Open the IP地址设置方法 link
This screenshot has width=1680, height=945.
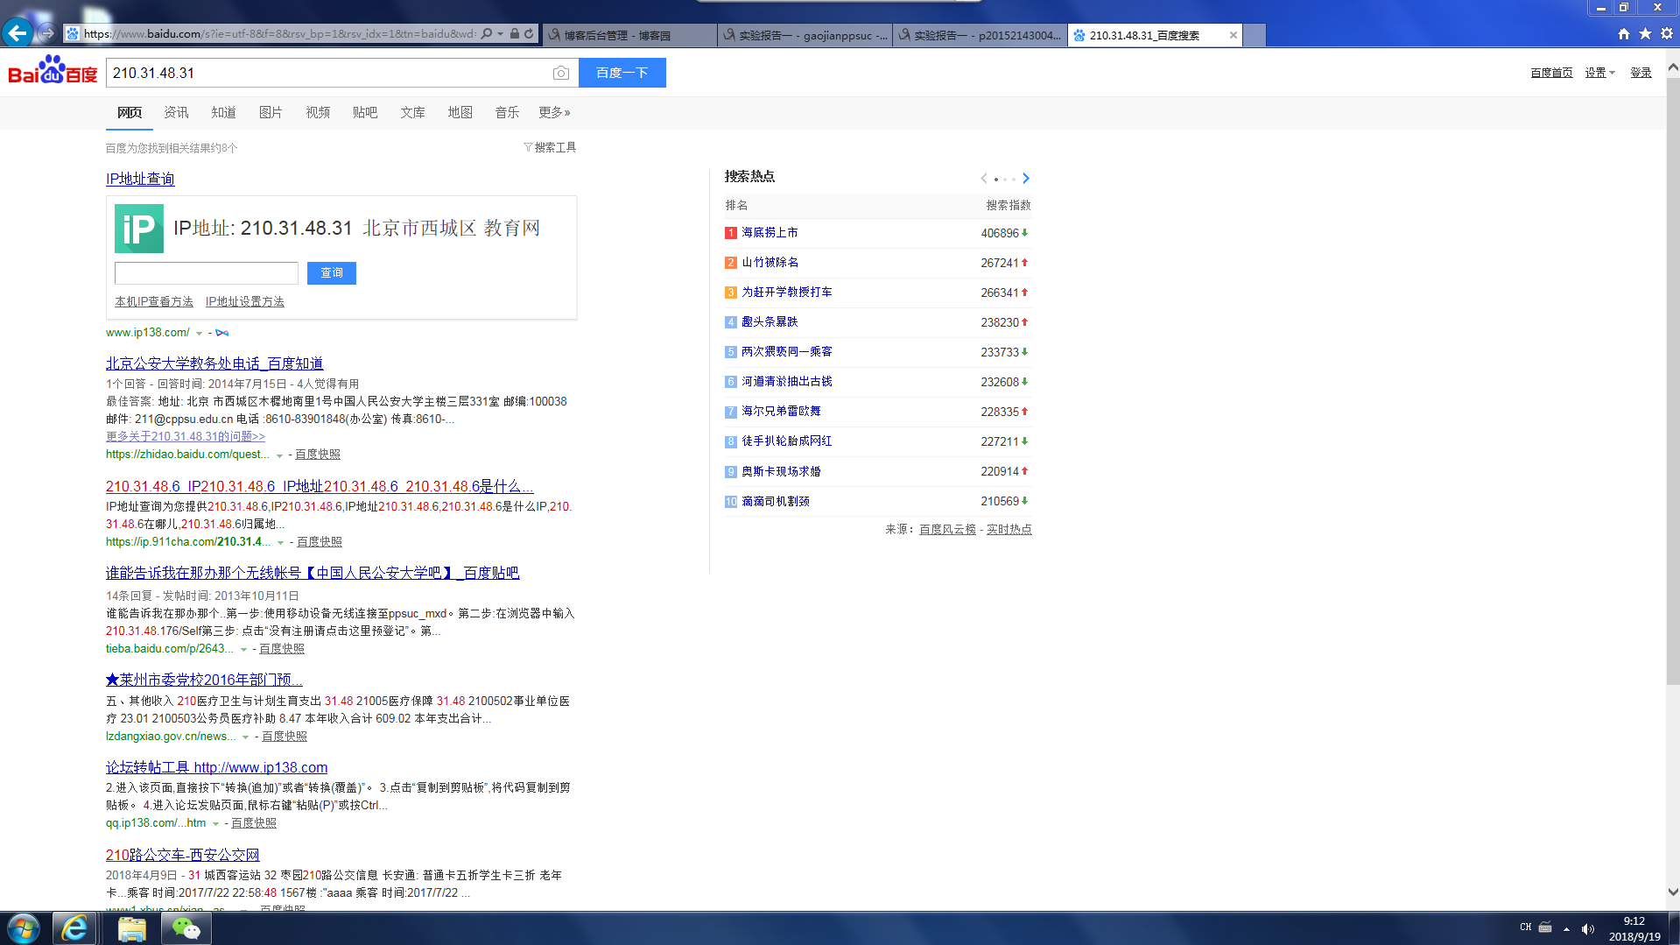[x=245, y=301]
